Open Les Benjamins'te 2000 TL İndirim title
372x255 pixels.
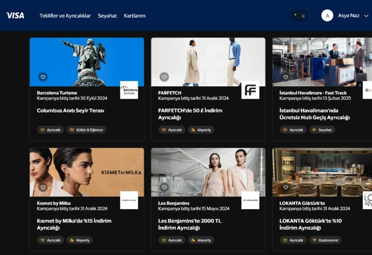click(190, 224)
